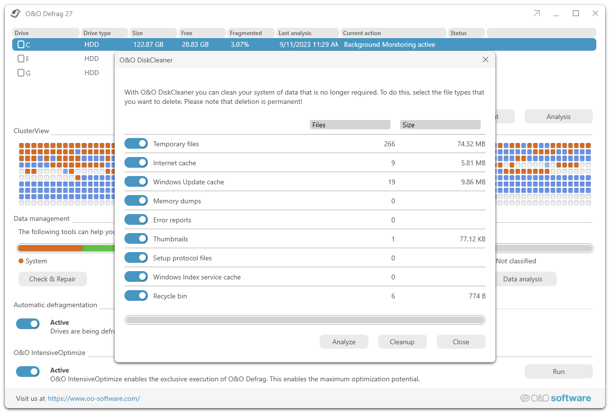Open the oo-software.com link
Screen dimensions: 610x413
(94, 398)
